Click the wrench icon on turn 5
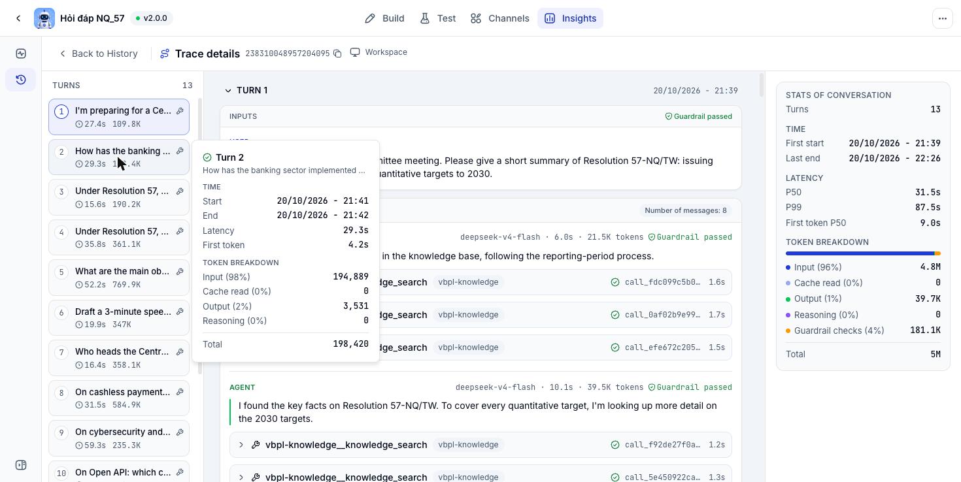The height and width of the screenshot is (482, 961). coord(180,272)
